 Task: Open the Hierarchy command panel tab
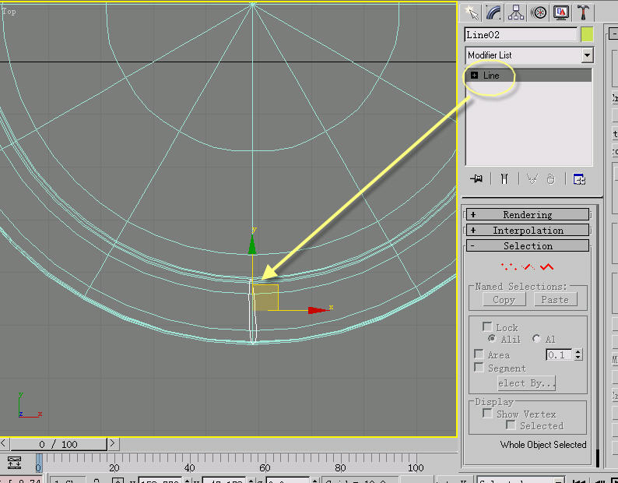516,12
